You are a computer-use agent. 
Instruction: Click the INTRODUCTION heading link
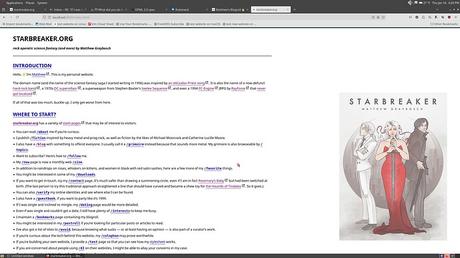coord(32,66)
